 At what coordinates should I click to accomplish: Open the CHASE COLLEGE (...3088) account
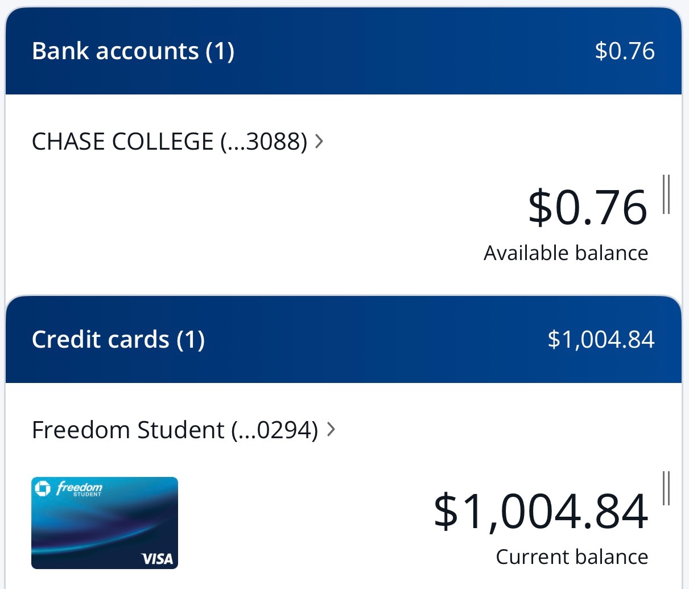(170, 141)
